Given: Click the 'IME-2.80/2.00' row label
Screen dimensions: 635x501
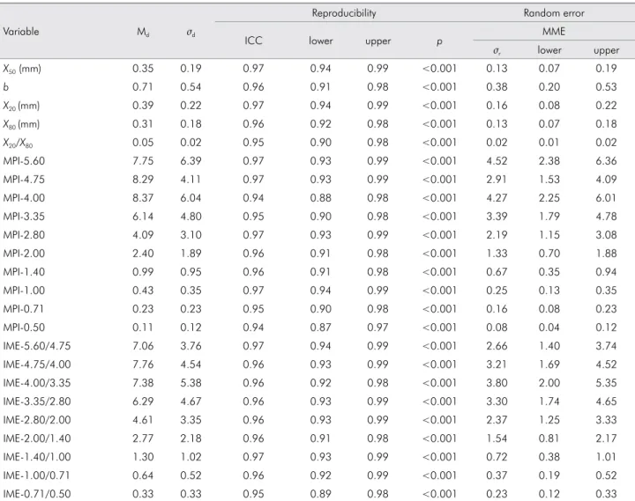Looking at the screenshot, I should [x=37, y=420].
